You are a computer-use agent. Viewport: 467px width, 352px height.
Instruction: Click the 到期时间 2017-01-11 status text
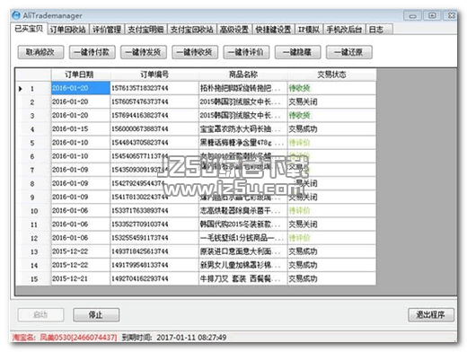(174, 338)
